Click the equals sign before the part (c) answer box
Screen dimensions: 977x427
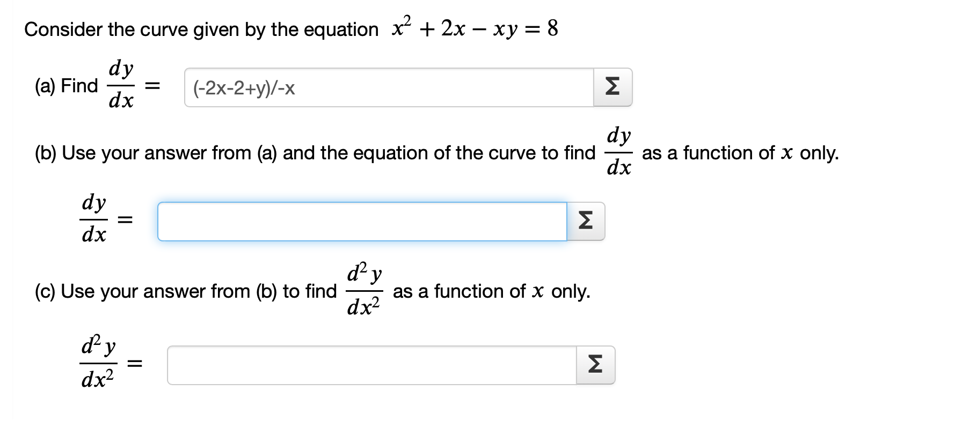[135, 364]
